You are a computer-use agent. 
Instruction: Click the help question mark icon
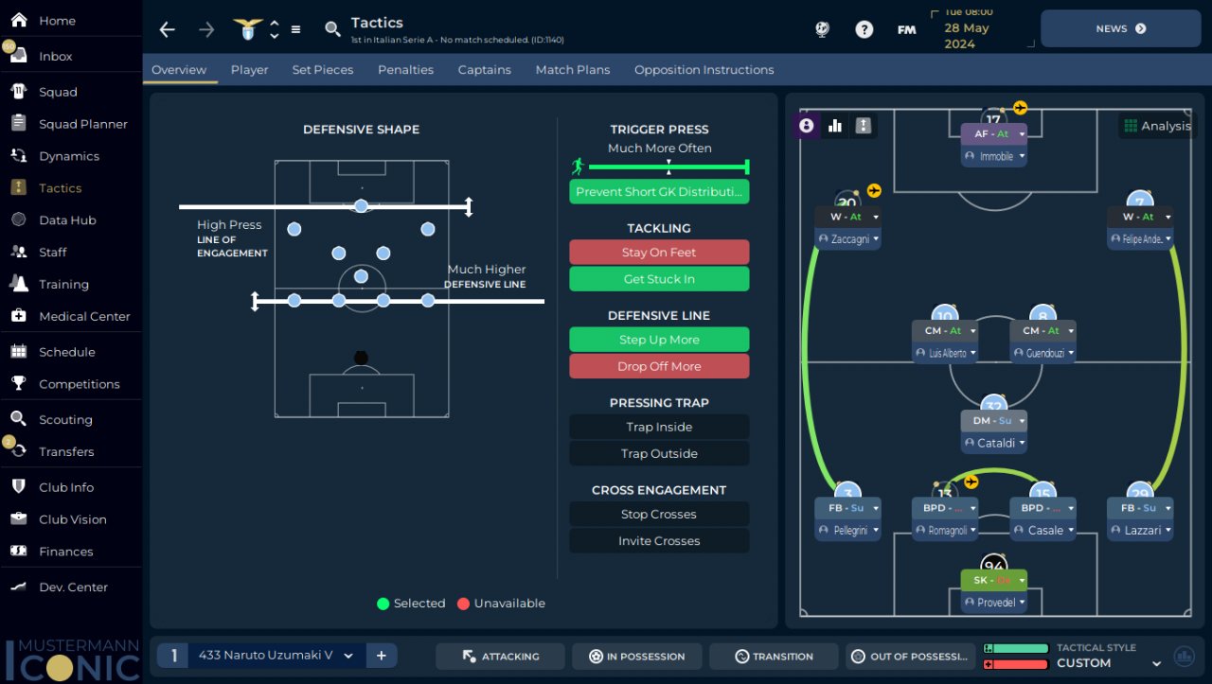click(864, 29)
